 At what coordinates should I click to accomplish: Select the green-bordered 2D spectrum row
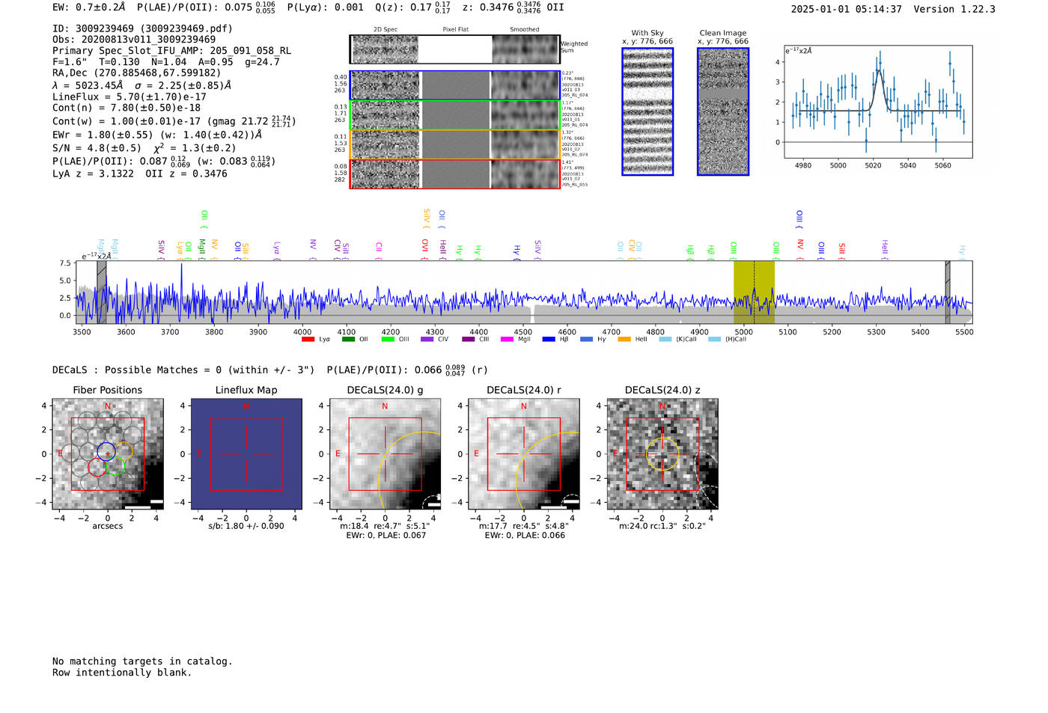coord(455,115)
